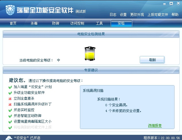
Task: Go to the 防御 tab
Action: [x=55, y=23]
